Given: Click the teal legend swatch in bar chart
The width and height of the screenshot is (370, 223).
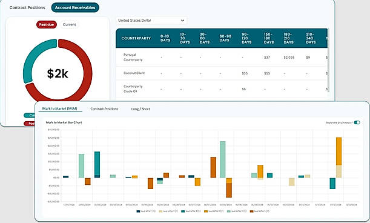Looking at the screenshot, I should click(183, 211).
